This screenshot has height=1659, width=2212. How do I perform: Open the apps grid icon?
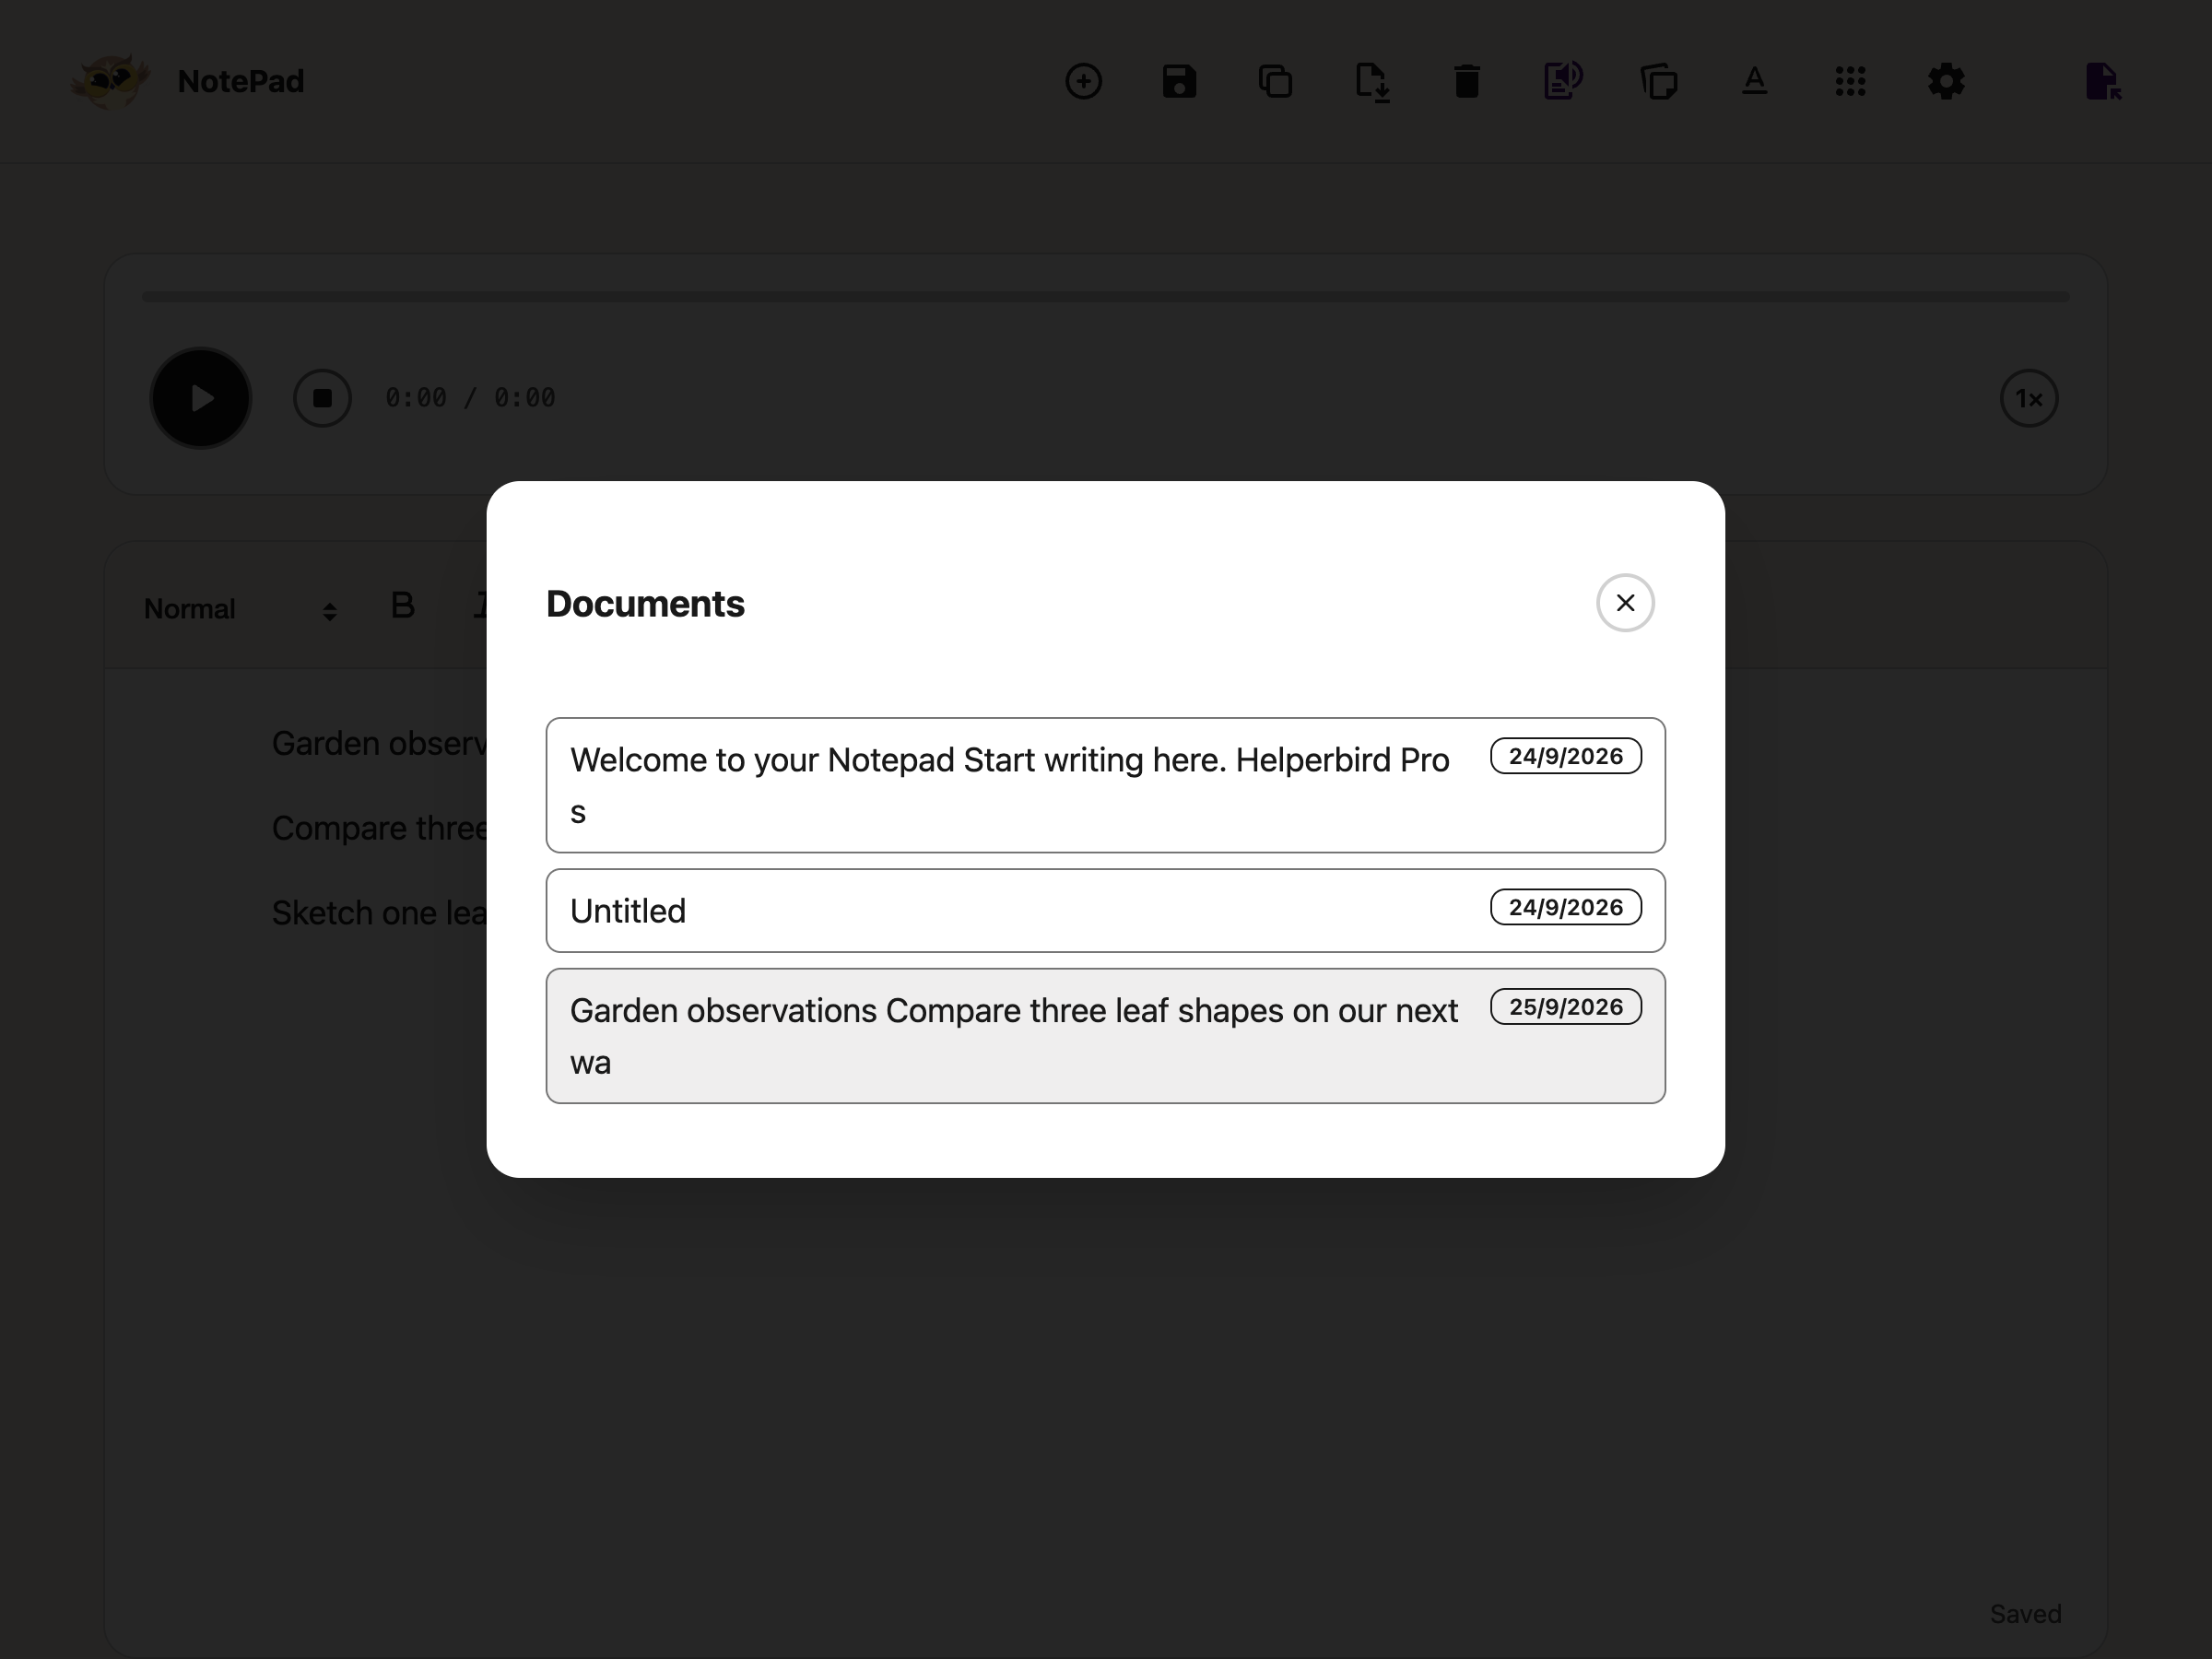[x=1850, y=81]
